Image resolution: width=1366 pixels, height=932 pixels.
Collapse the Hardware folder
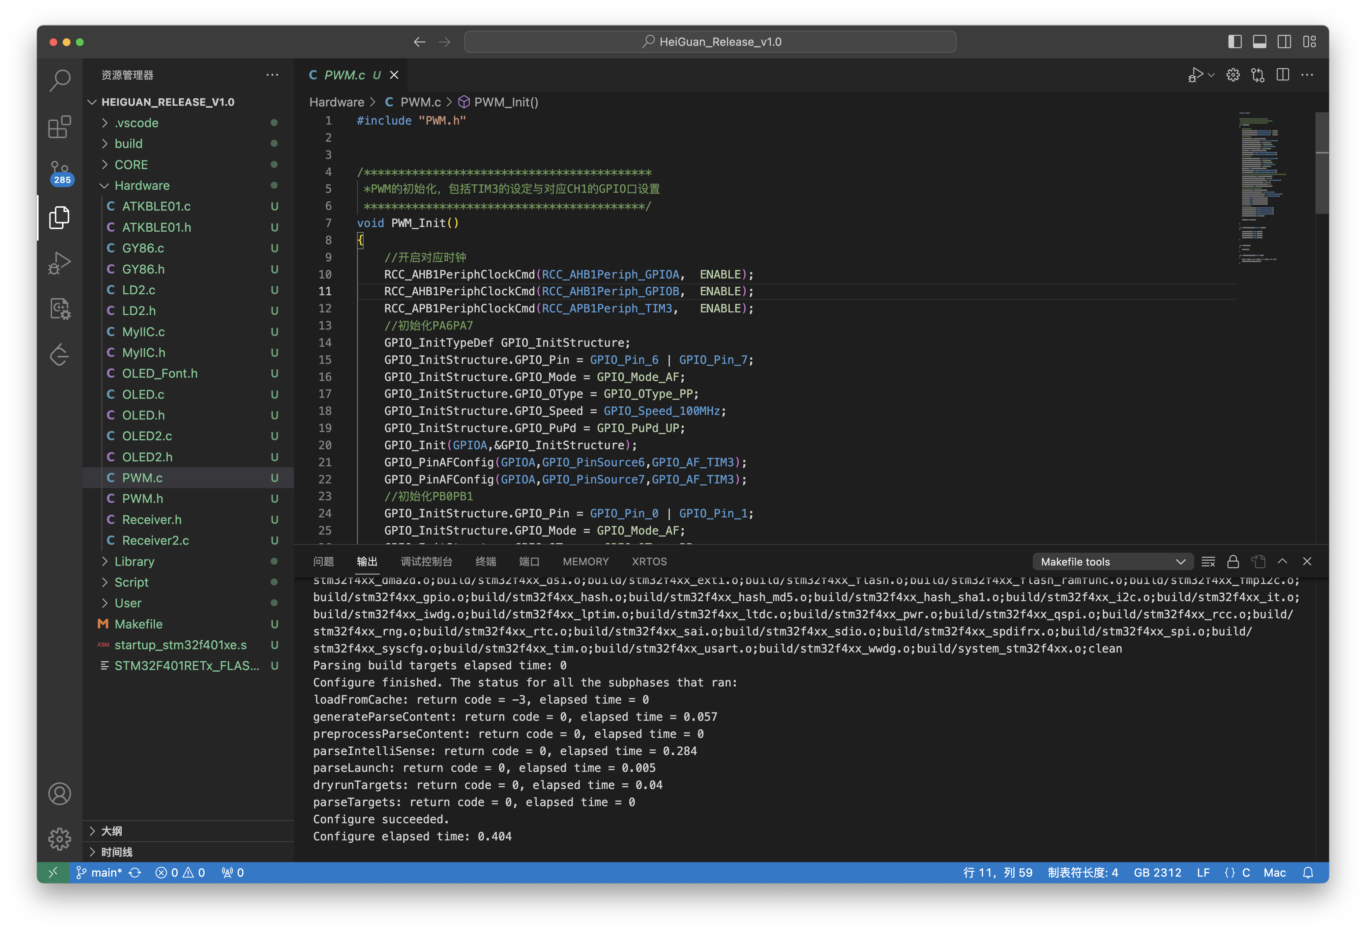tap(188, 186)
